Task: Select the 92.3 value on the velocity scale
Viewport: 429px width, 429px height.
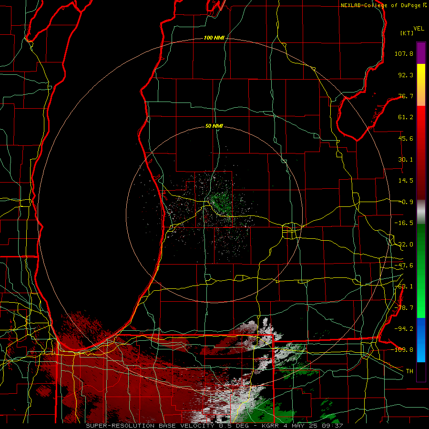Action: coord(406,75)
